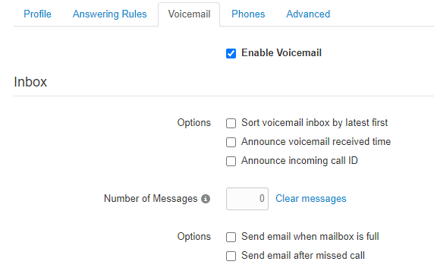Check Announce voicemail received time box
This screenshot has height=274, width=434.
click(x=231, y=142)
